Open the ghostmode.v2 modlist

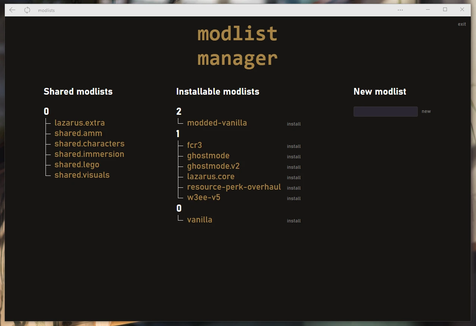tap(213, 166)
